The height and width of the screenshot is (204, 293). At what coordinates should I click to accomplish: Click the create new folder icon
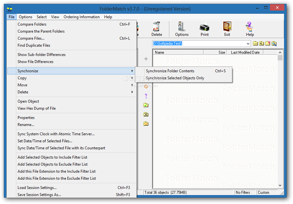[268, 43]
